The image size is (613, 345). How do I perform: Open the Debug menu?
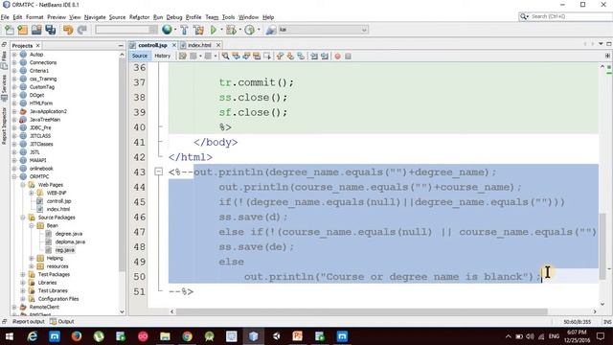pos(174,17)
